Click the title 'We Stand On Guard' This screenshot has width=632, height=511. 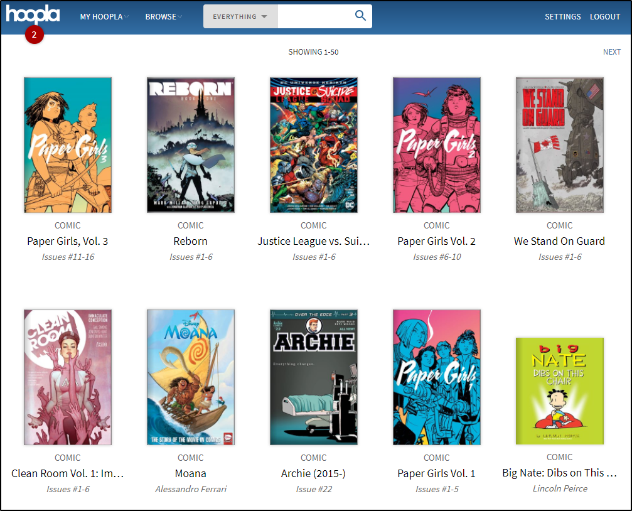pyautogui.click(x=559, y=241)
